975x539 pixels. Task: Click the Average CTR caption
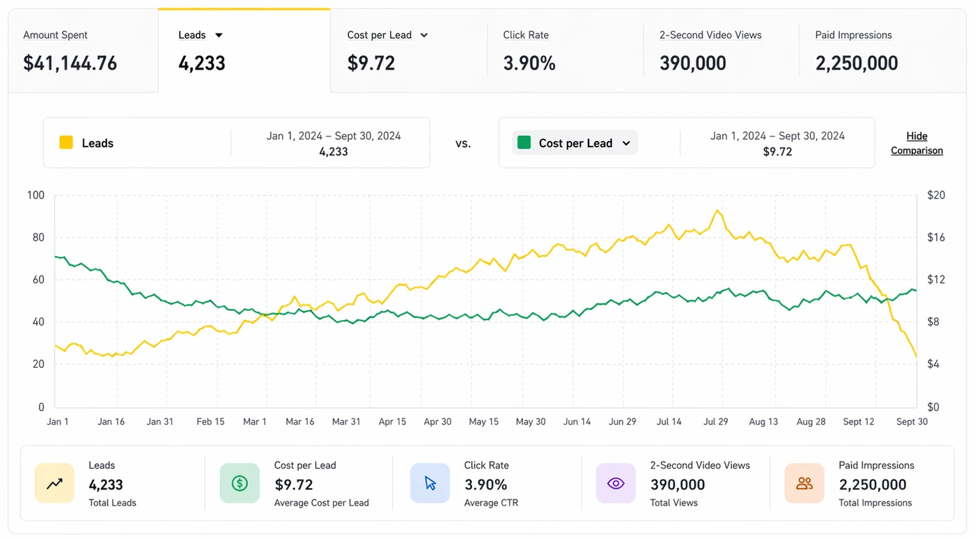point(491,503)
